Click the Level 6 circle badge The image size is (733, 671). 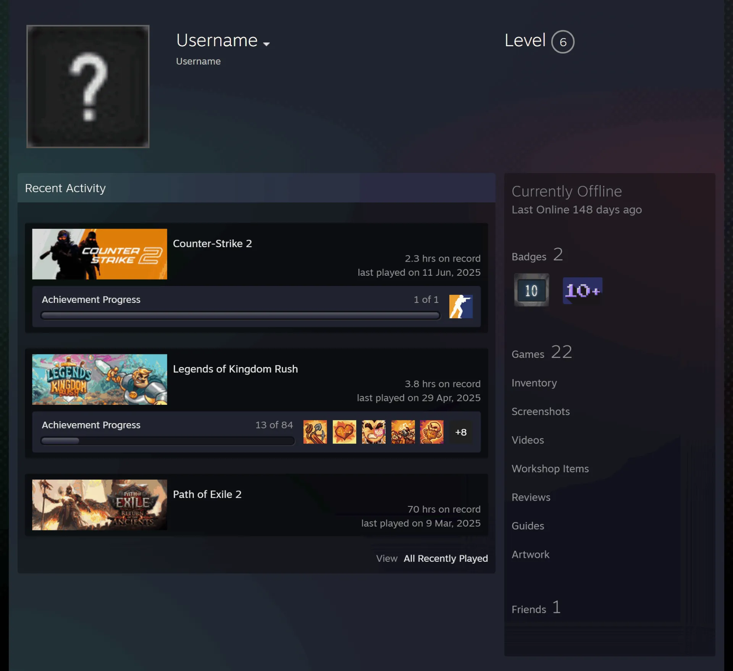pyautogui.click(x=562, y=42)
